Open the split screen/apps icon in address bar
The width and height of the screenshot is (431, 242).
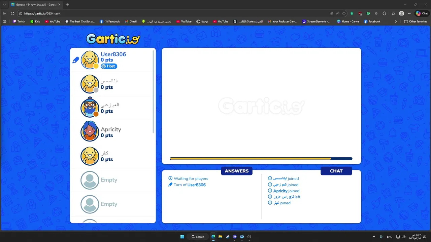331,13
